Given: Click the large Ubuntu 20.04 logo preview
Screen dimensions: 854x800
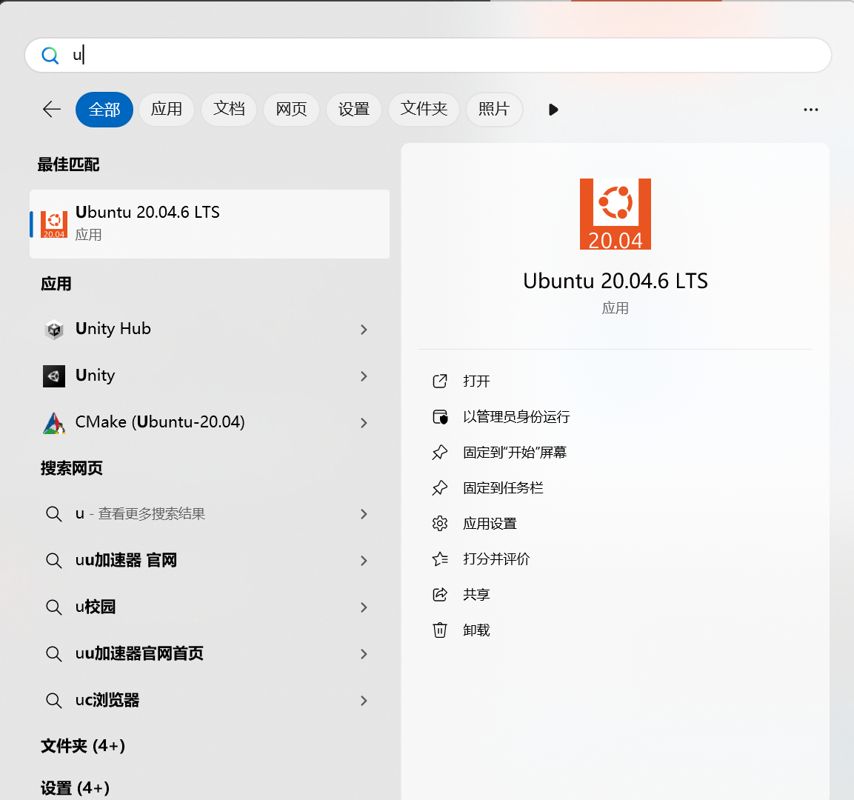Looking at the screenshot, I should [x=615, y=213].
